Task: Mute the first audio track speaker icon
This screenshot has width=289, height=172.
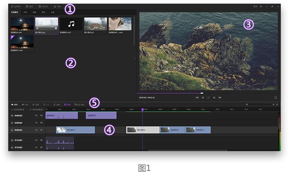Action: 41,140
